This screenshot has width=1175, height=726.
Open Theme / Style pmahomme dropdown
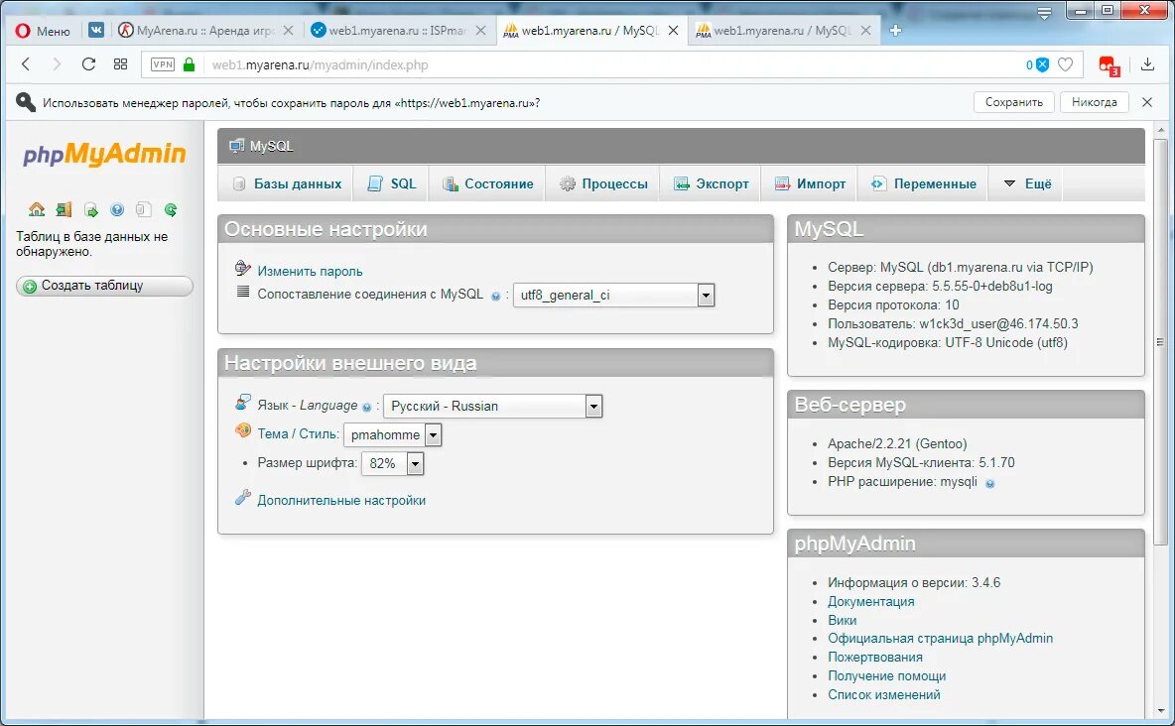click(392, 434)
